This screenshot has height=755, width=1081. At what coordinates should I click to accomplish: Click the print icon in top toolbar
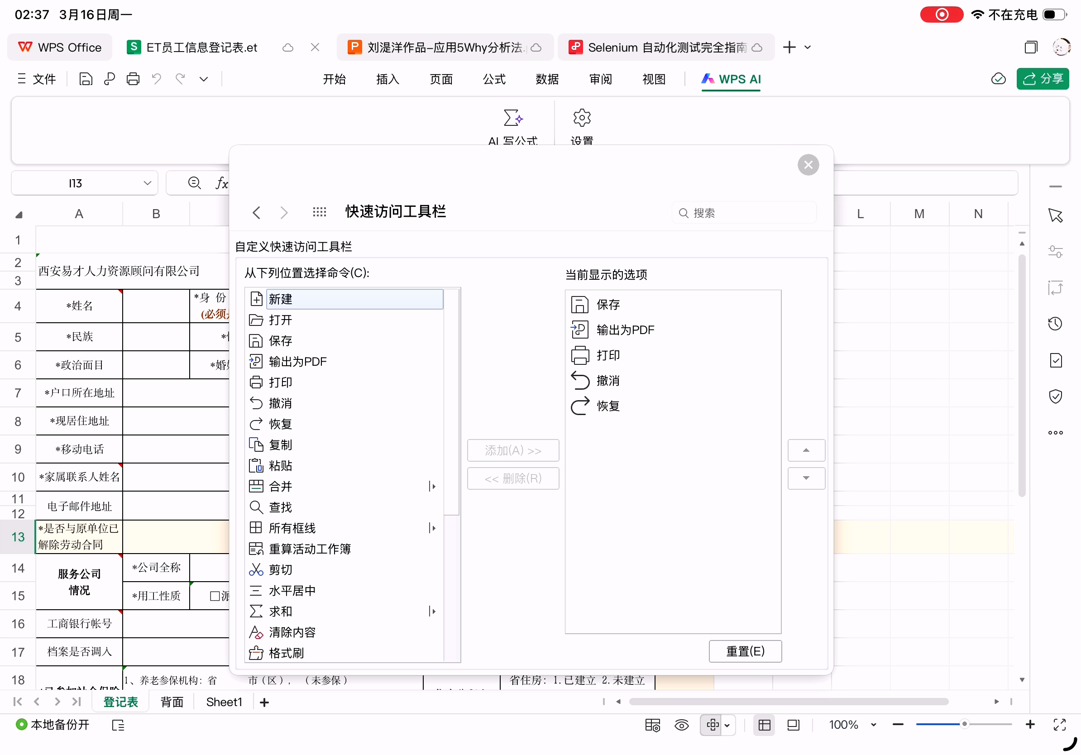[x=133, y=79]
